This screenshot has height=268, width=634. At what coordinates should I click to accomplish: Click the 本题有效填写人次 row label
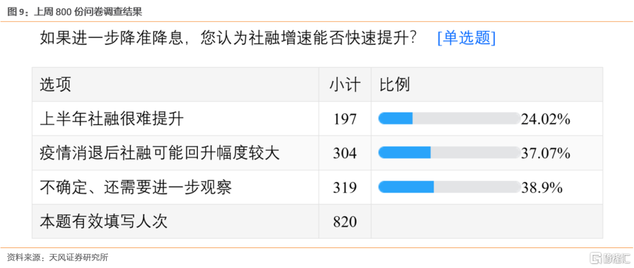103,220
